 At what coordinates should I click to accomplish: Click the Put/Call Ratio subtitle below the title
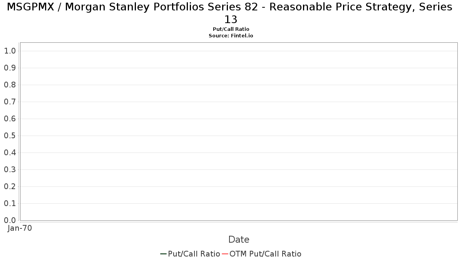tap(231, 29)
